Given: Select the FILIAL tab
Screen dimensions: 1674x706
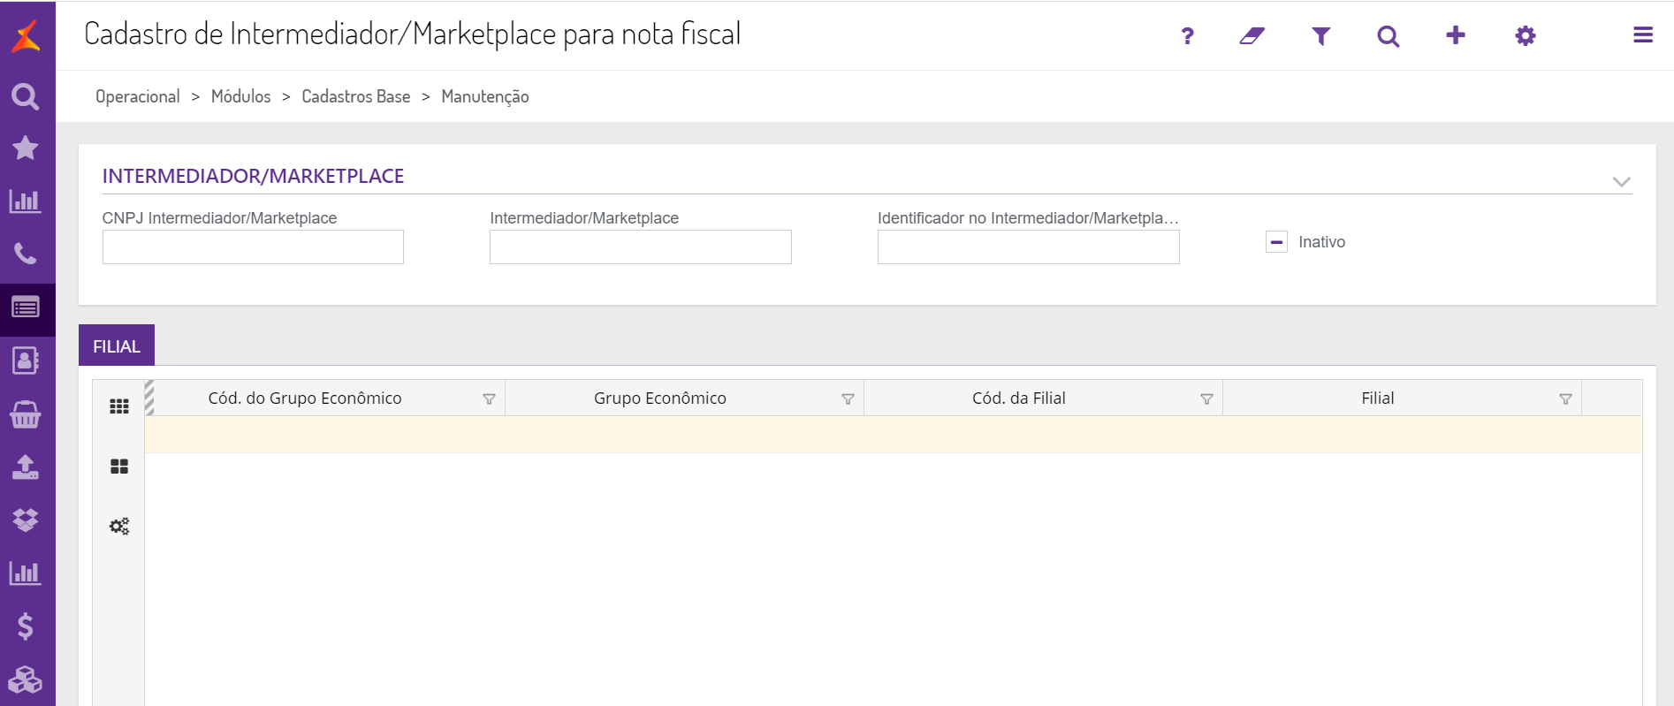Looking at the screenshot, I should 117,346.
